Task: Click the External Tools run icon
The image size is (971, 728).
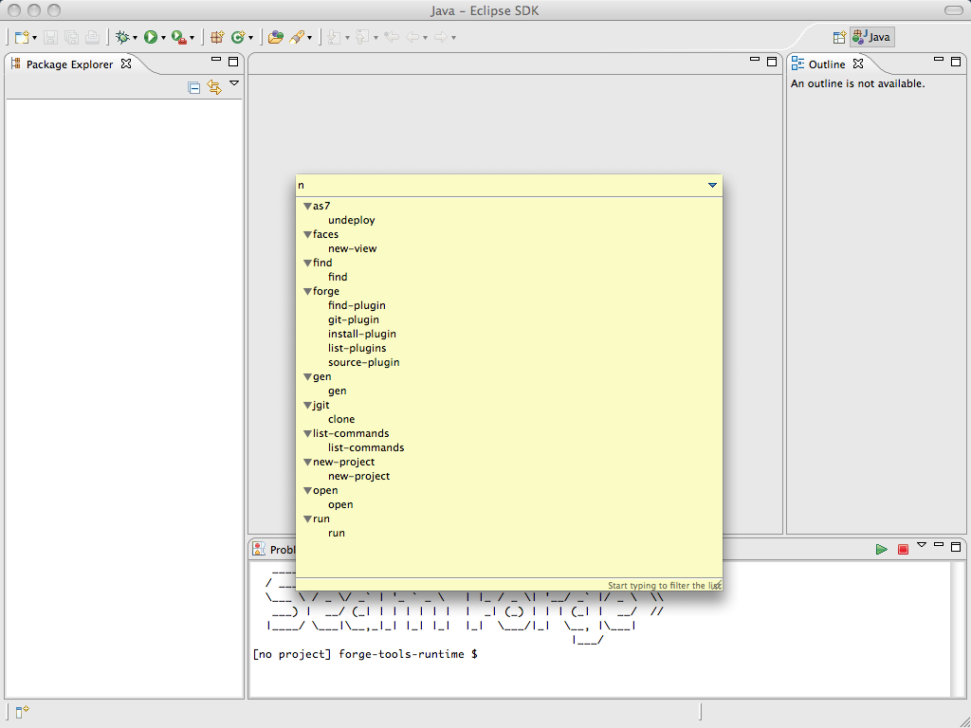Action: (179, 37)
